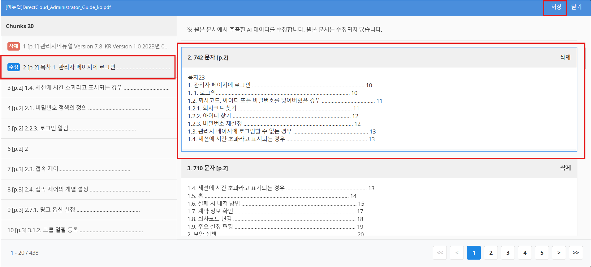Click the blue 수정 badge on chunk 2
Image resolution: width=591 pixels, height=267 pixels.
pyautogui.click(x=14, y=67)
